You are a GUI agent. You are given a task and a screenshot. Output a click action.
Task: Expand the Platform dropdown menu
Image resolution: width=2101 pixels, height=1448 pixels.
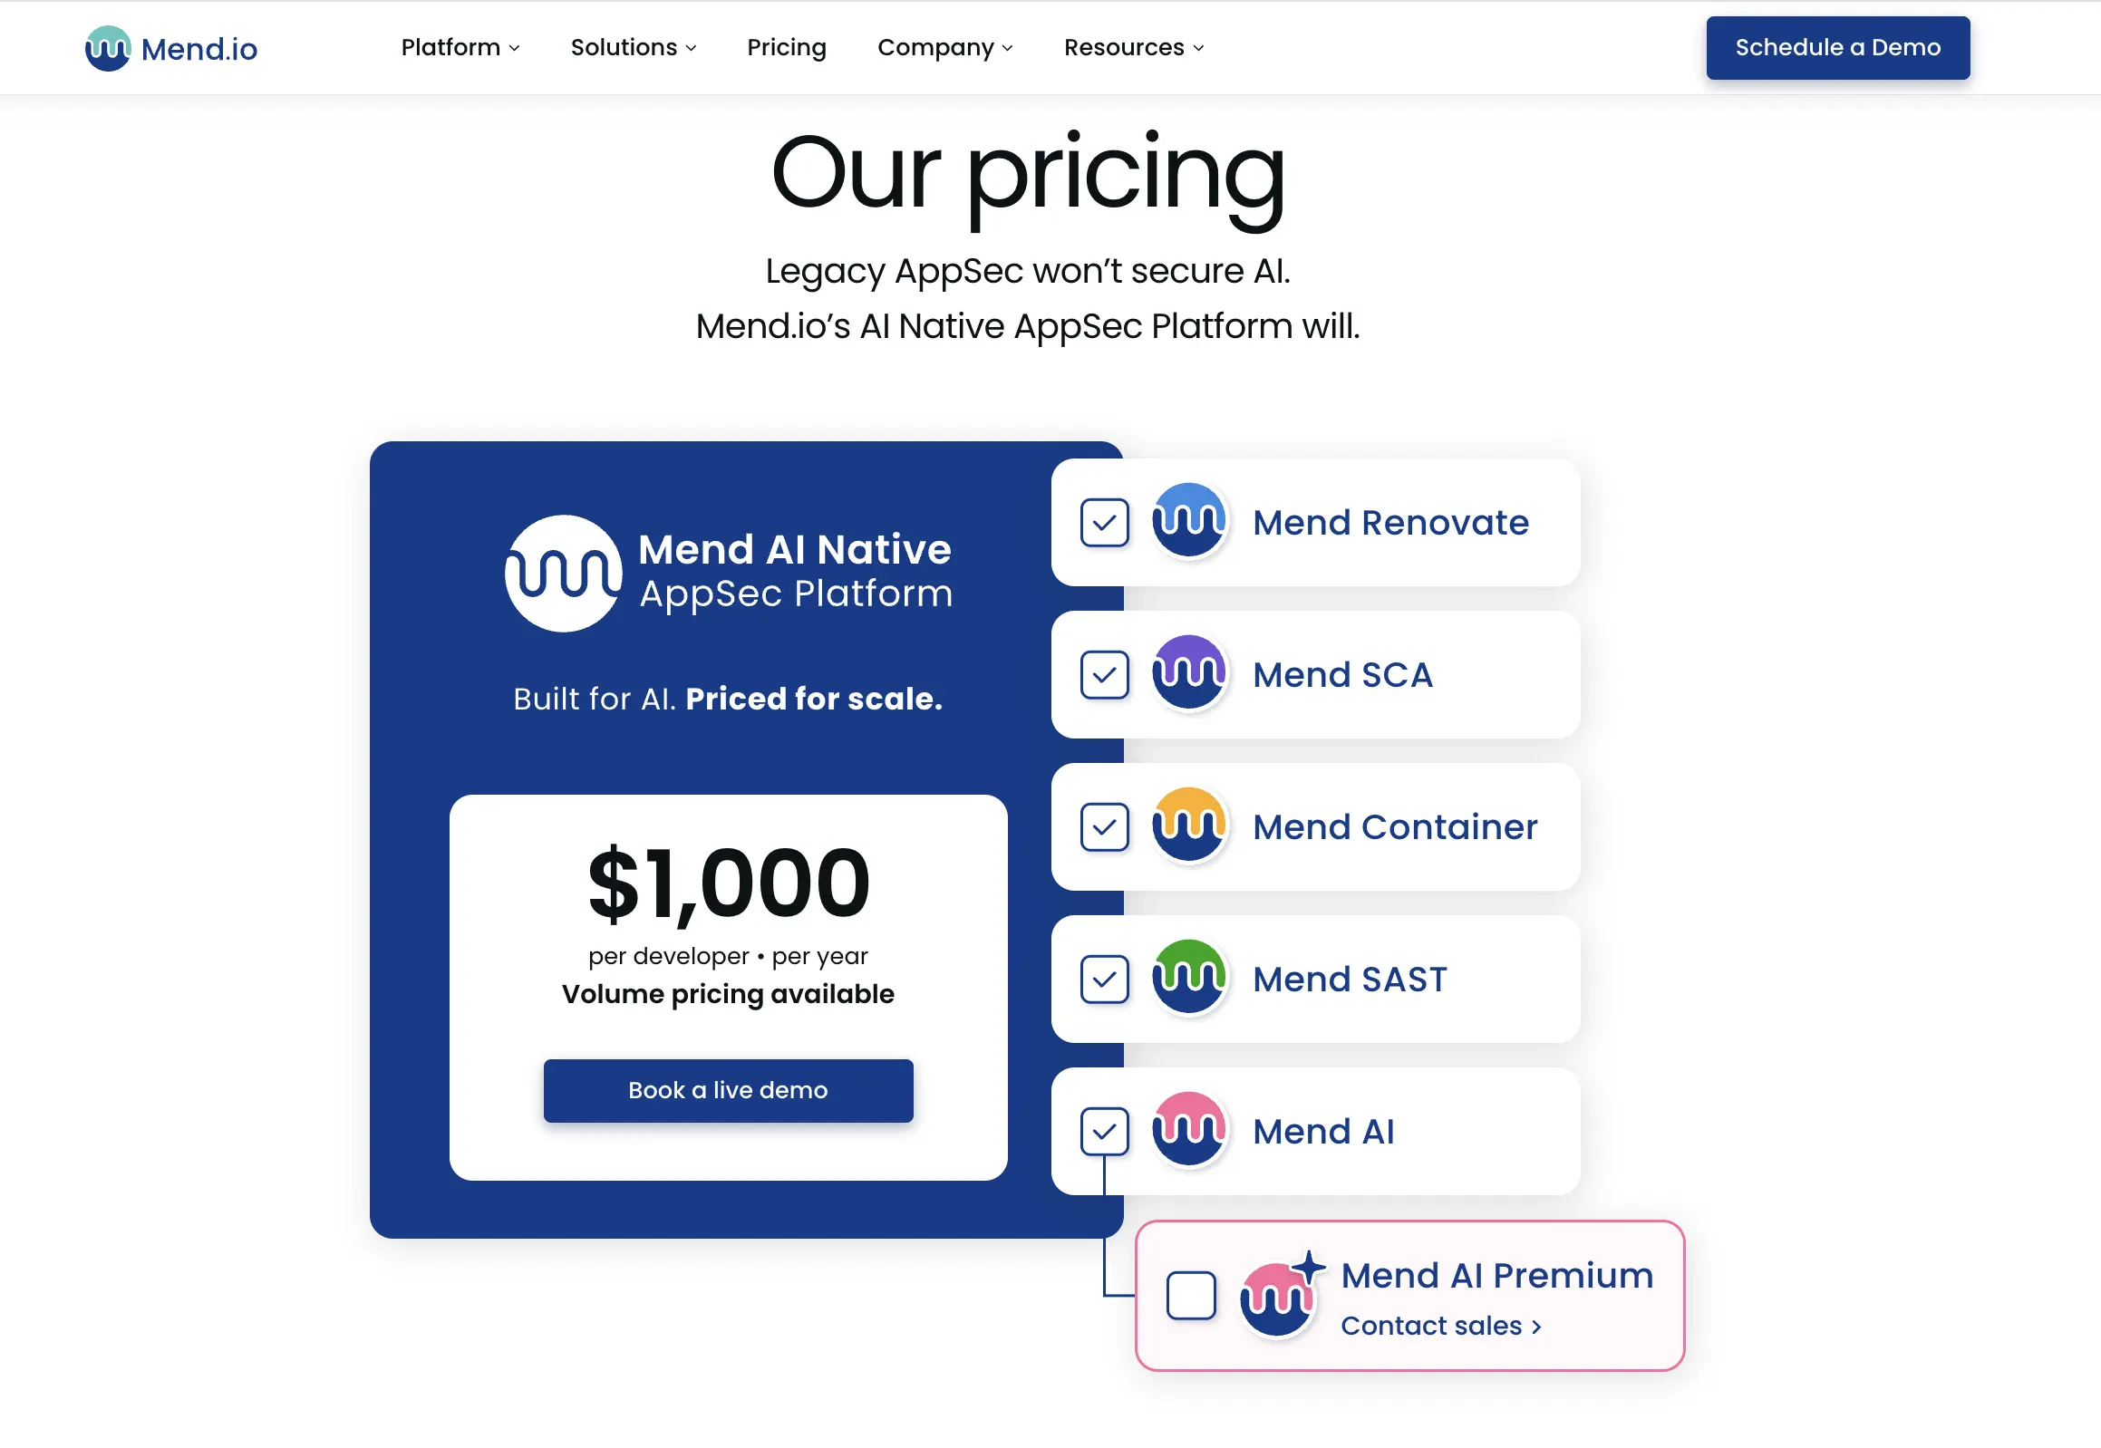460,47
